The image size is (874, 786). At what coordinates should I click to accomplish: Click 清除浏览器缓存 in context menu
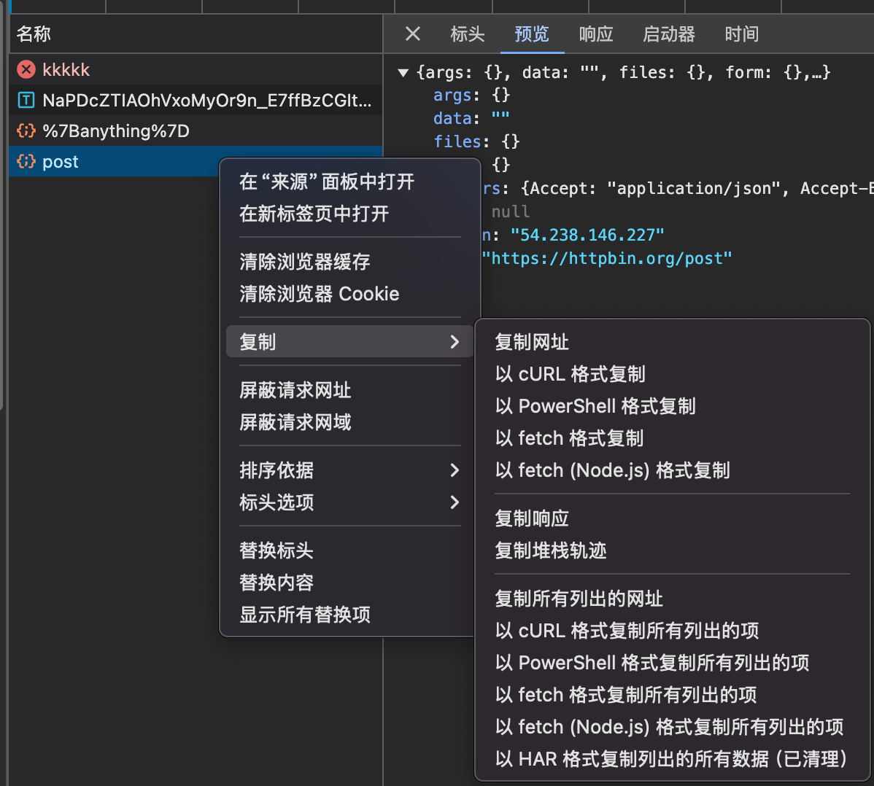click(x=305, y=262)
